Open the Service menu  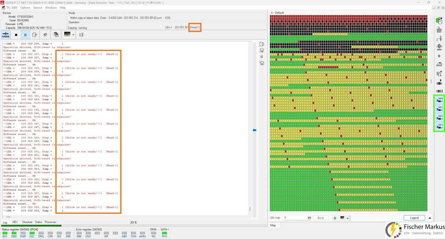coord(37,8)
